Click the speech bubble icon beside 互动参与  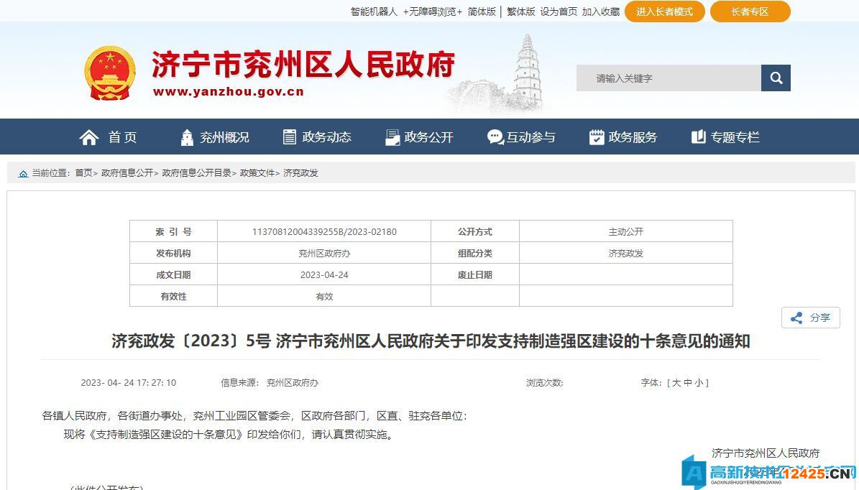pos(495,137)
